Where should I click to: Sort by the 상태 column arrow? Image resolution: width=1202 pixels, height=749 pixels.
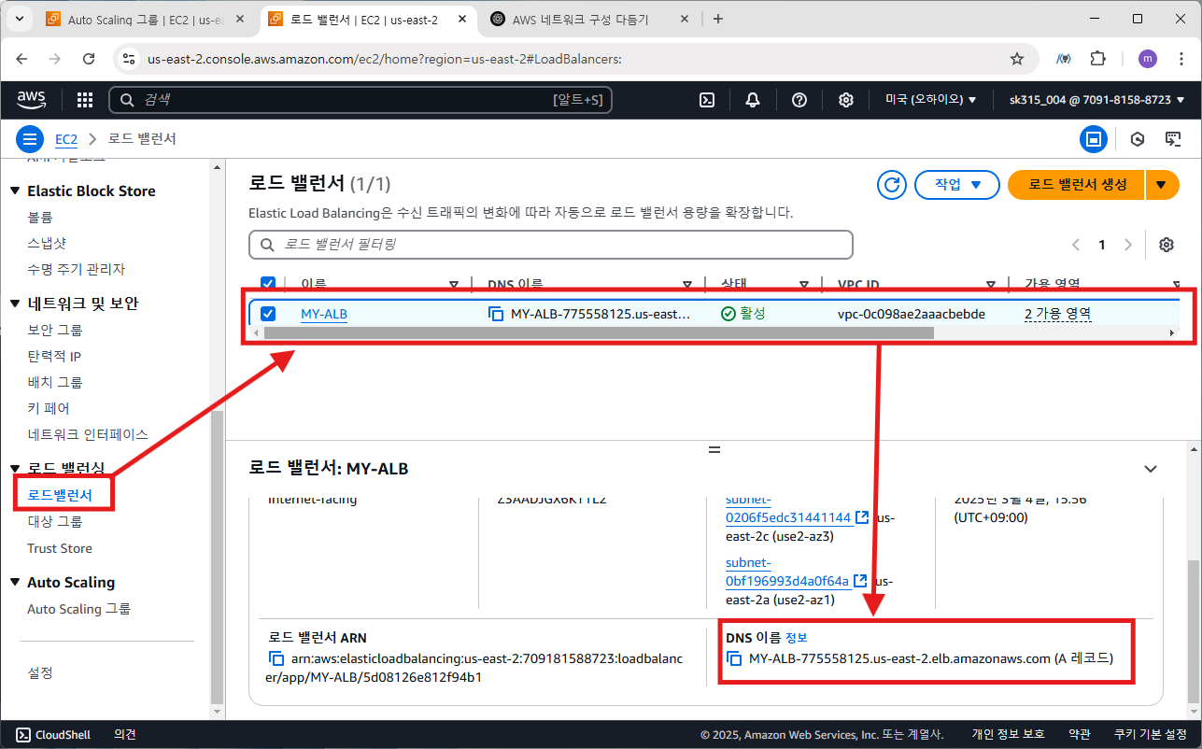[803, 284]
